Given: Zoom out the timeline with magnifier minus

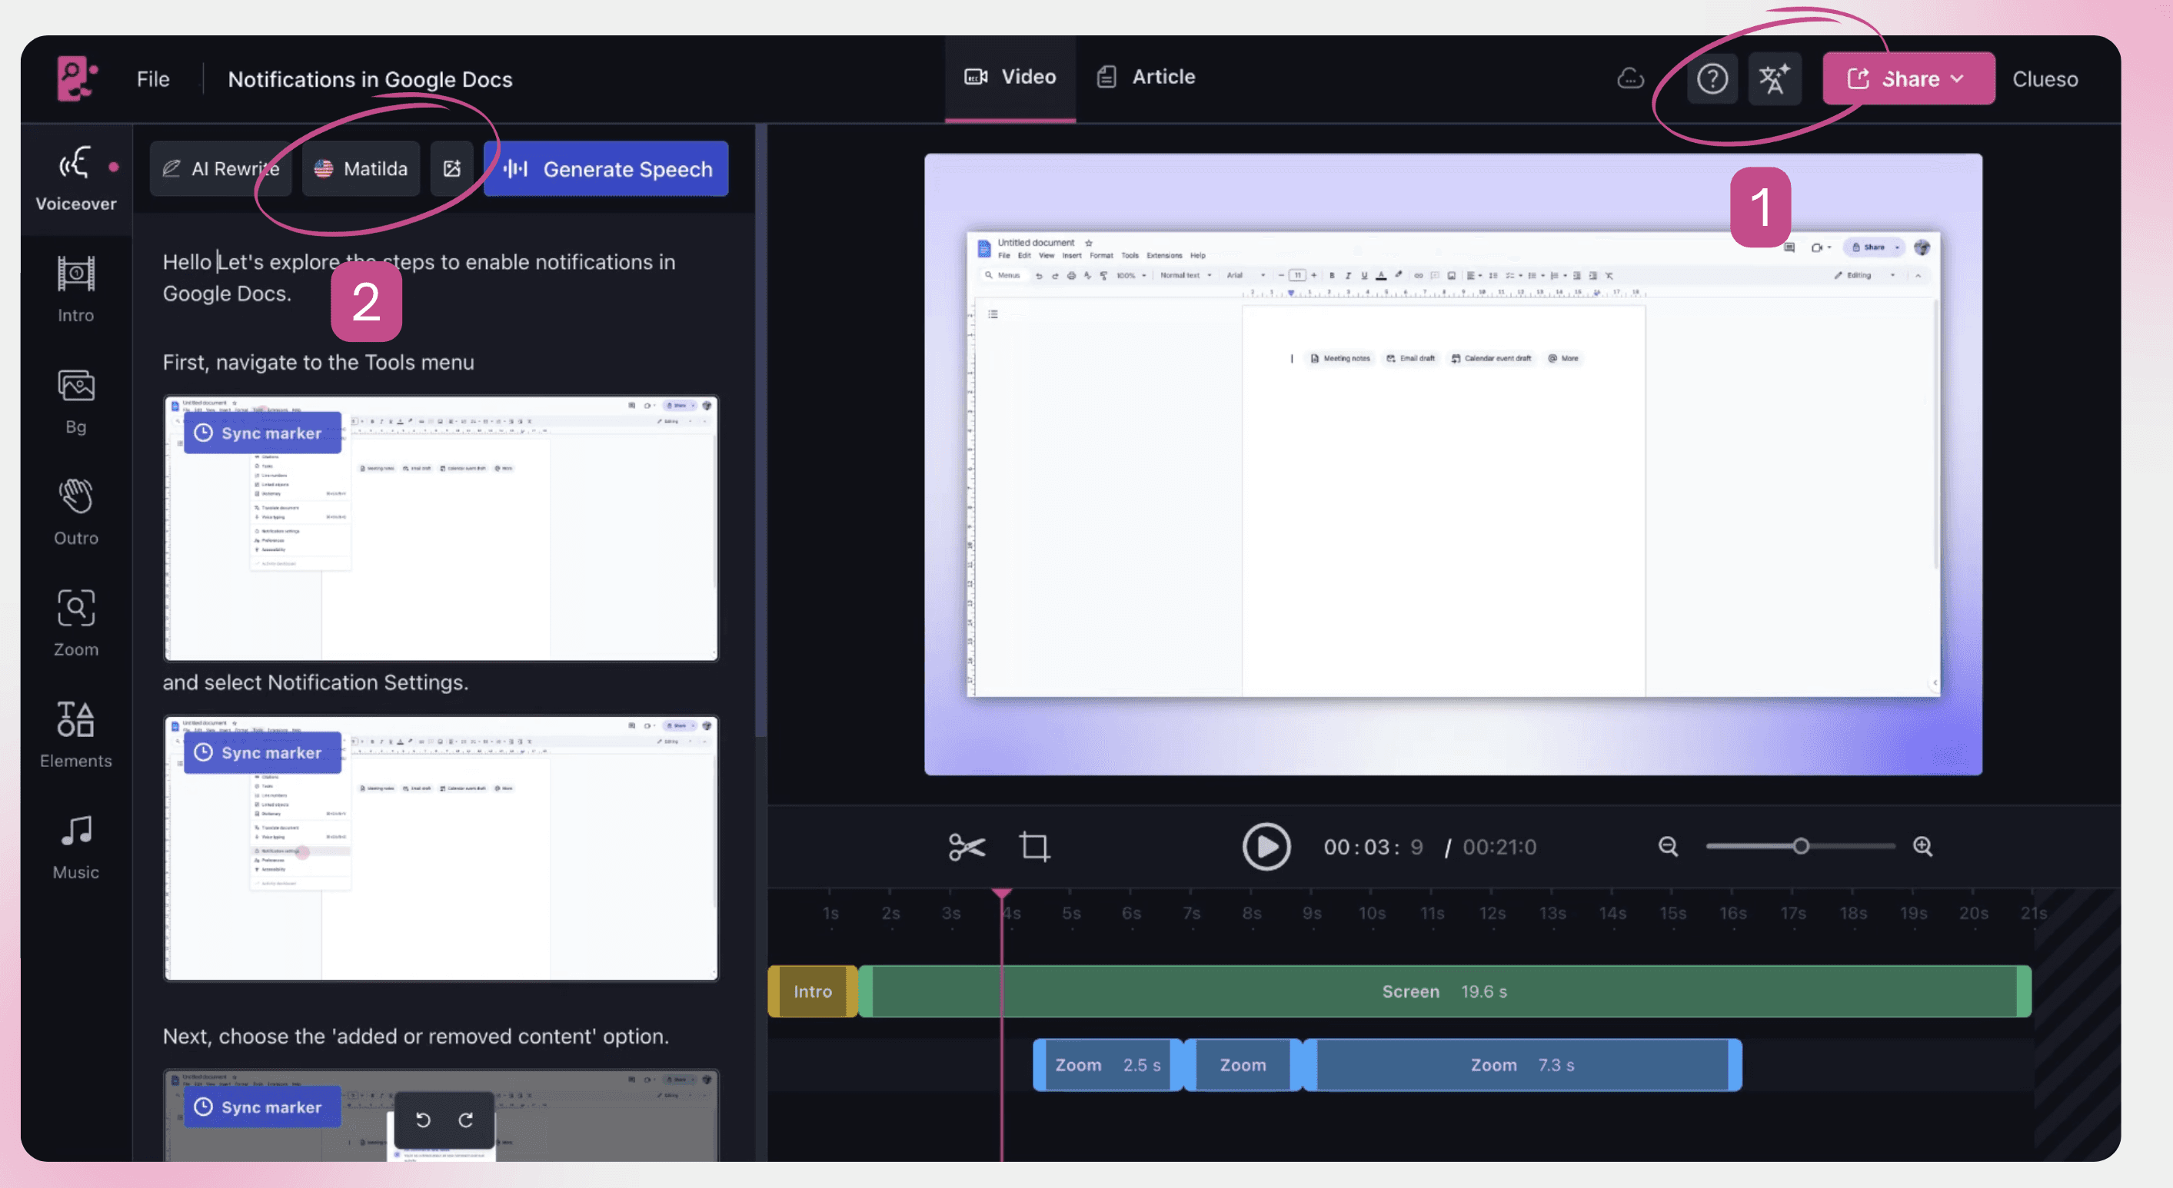Looking at the screenshot, I should pyautogui.click(x=1668, y=847).
